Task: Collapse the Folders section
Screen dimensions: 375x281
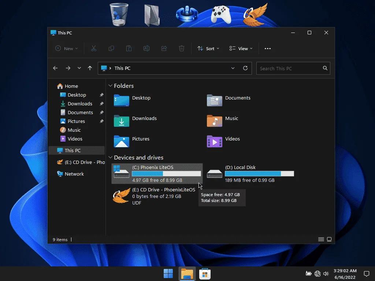Action: point(110,86)
